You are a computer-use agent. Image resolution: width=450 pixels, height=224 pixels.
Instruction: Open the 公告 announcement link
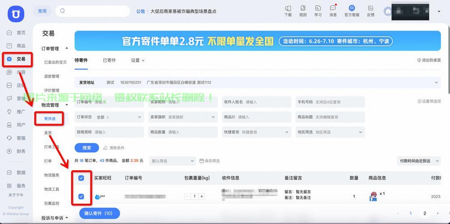[x=140, y=11]
